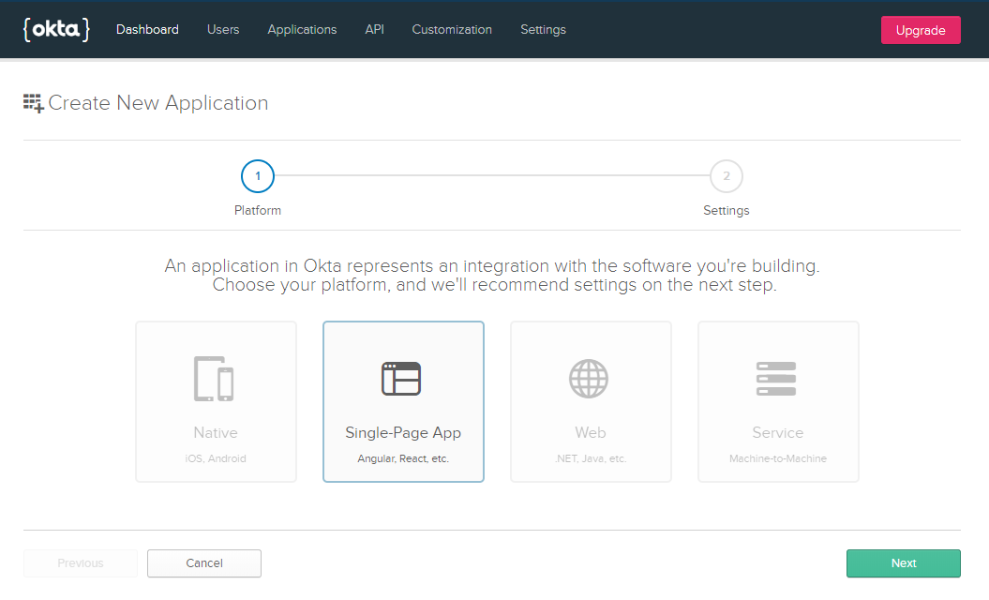
Task: Click the Upgrade button
Action: tap(921, 29)
